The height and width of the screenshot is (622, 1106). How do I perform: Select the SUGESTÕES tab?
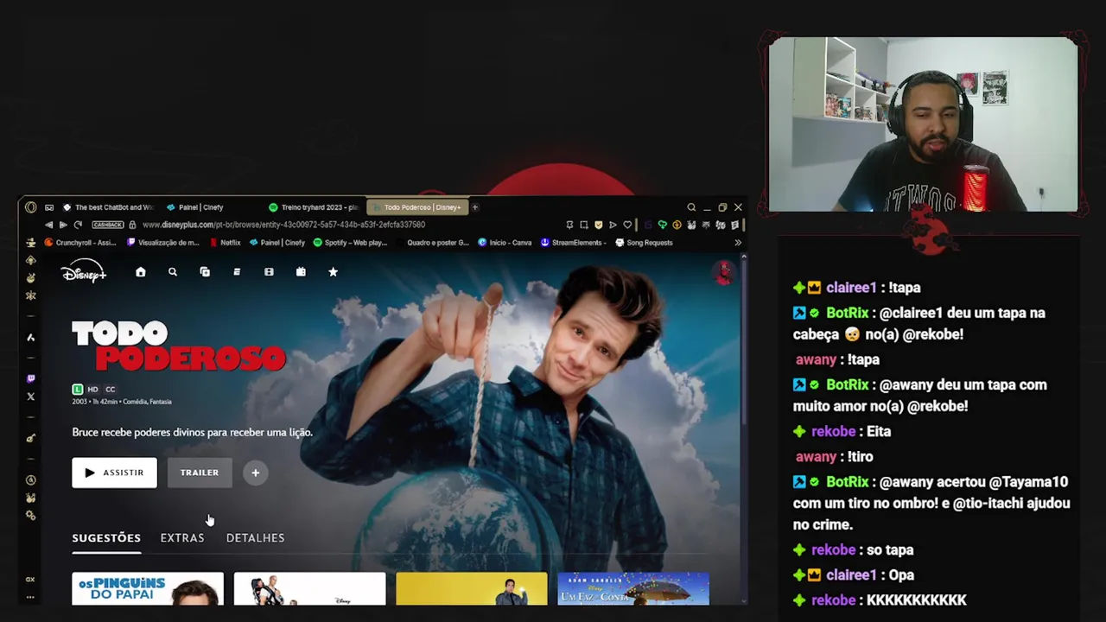[x=106, y=537]
